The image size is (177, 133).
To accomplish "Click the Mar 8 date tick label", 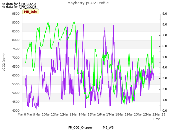I will [22, 114].
